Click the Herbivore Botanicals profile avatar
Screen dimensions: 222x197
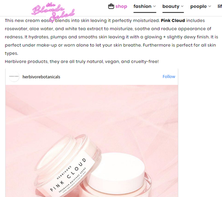click(x=14, y=77)
